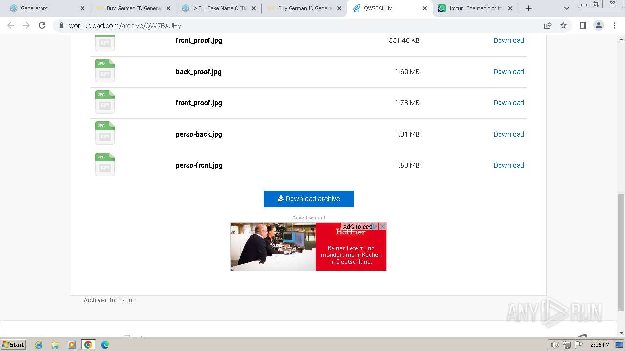Viewport: 625px width, 351px height.
Task: Click the Chrome taskbar icon
Action: tap(88, 345)
